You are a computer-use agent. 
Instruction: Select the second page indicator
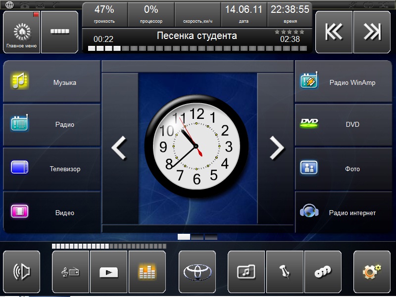pos(197,237)
